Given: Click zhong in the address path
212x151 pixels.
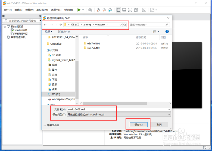Looking at the screenshot, I should pos(87,25).
